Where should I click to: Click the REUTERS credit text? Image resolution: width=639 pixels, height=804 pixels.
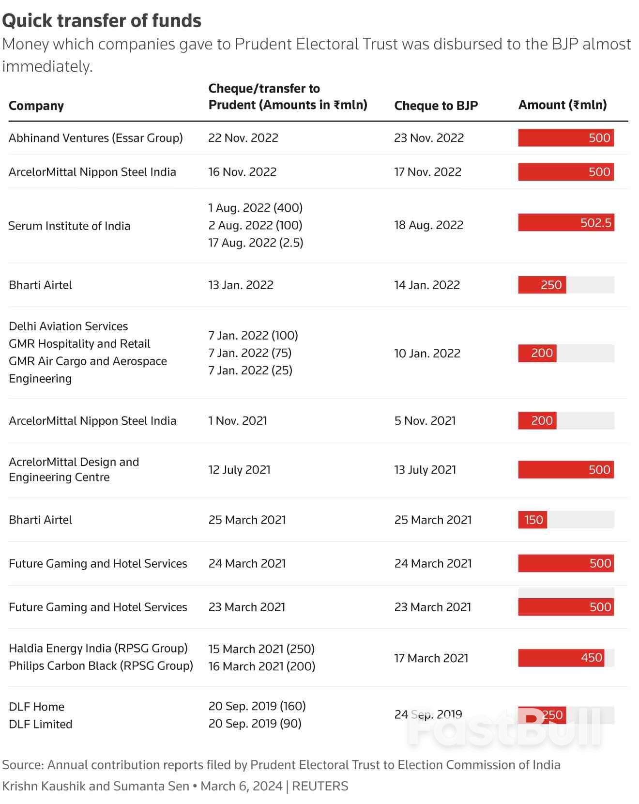click(x=320, y=786)
